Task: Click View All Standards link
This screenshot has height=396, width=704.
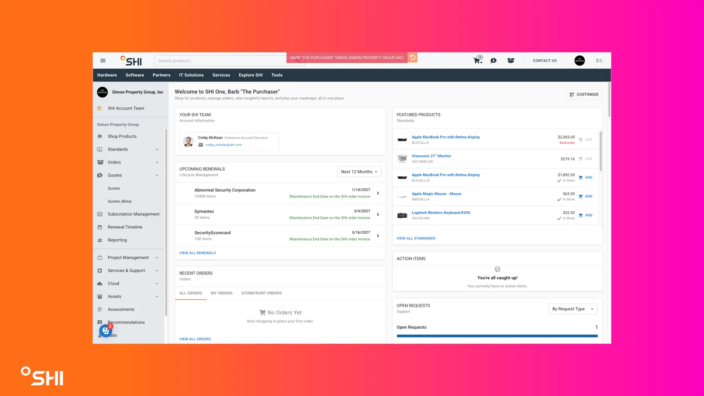Action: [416, 238]
